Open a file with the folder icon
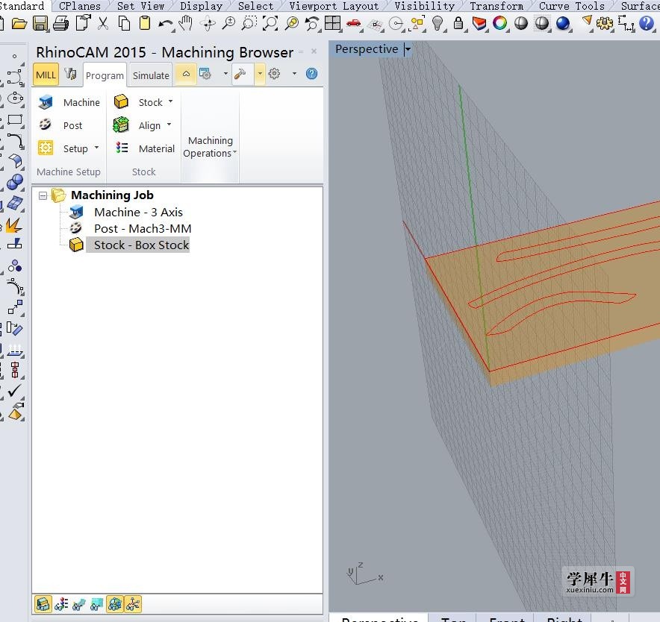The image size is (660, 622). (x=19, y=24)
